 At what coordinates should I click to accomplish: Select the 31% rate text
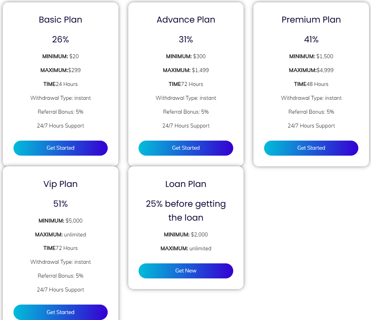coord(186,39)
